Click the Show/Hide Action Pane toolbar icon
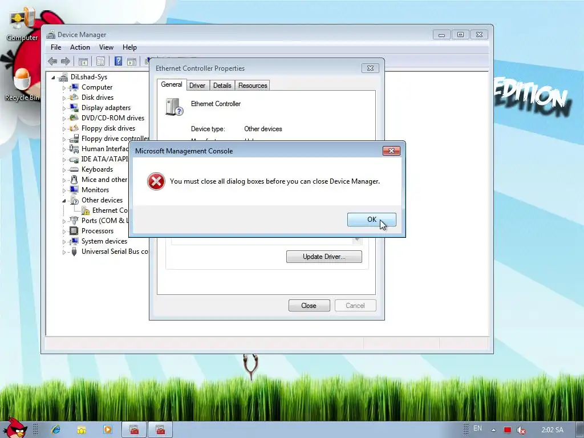This screenshot has height=438, width=584. [132, 62]
